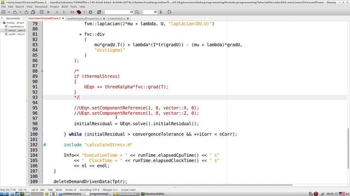Screen dimensions: 350x196
Task: Click "calculateStress.H" include text
Action: coord(108,145)
